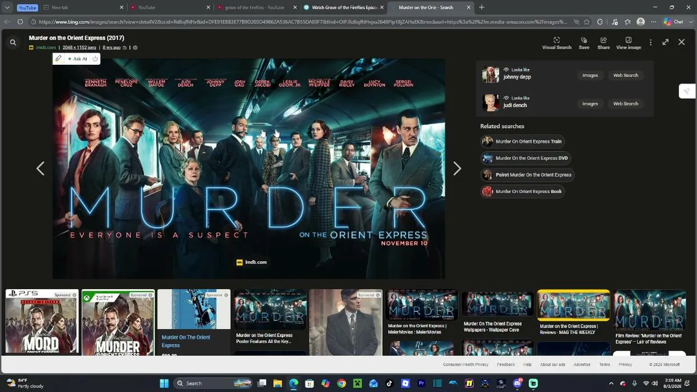The image size is (697, 392).
Task: Open johnny depp look-alike face thumbnail
Action: coord(490,75)
